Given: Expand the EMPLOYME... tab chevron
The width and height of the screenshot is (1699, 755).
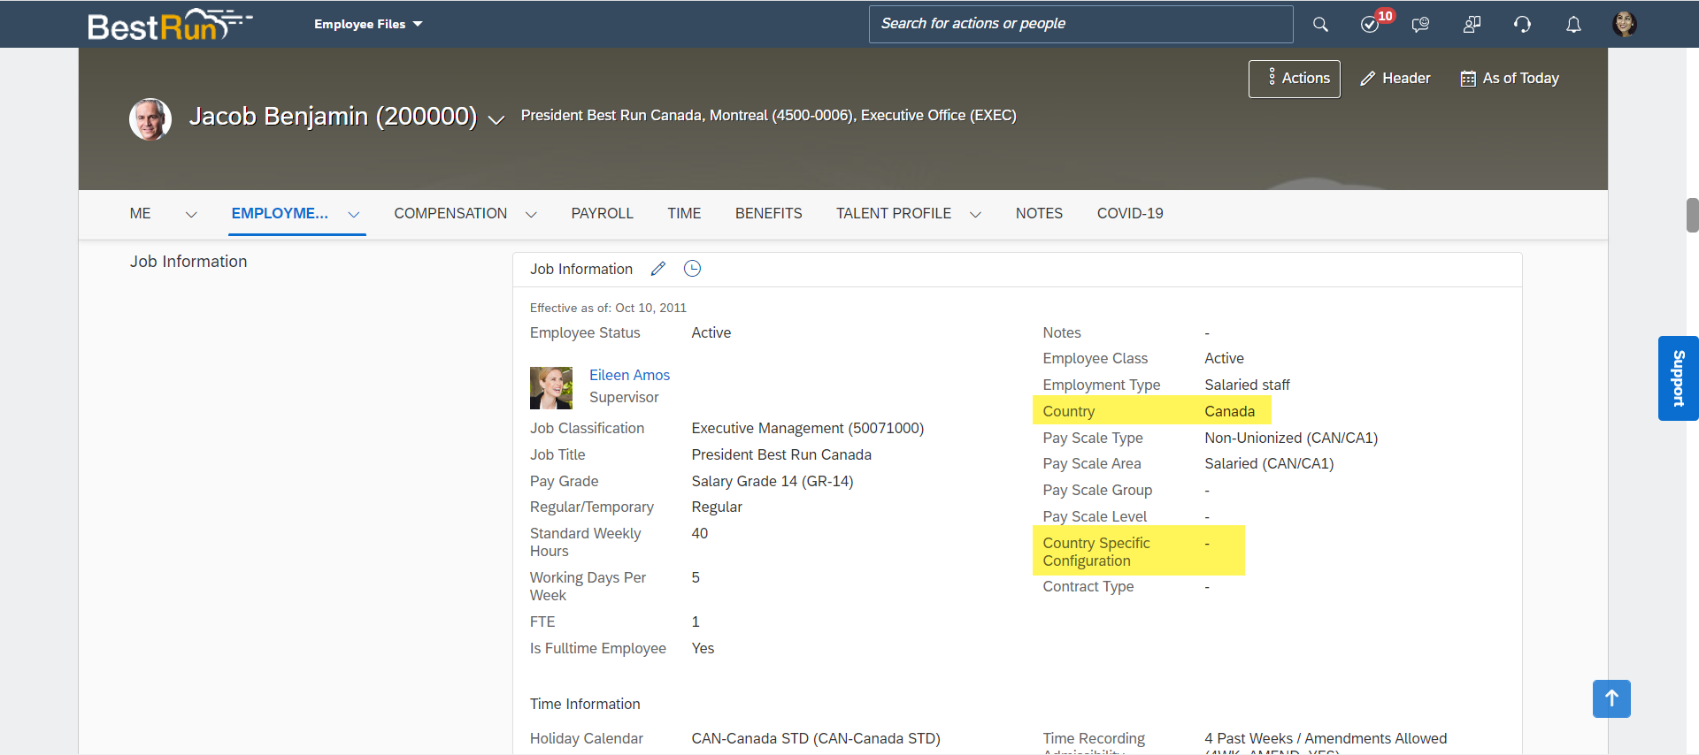Looking at the screenshot, I should [354, 214].
